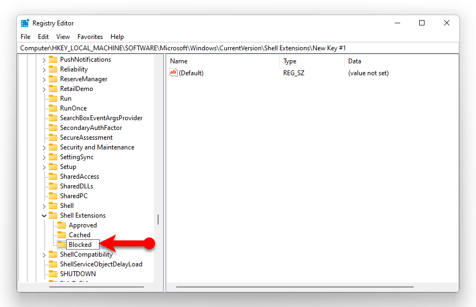
Task: Sort values by Type column header
Action: coord(312,61)
